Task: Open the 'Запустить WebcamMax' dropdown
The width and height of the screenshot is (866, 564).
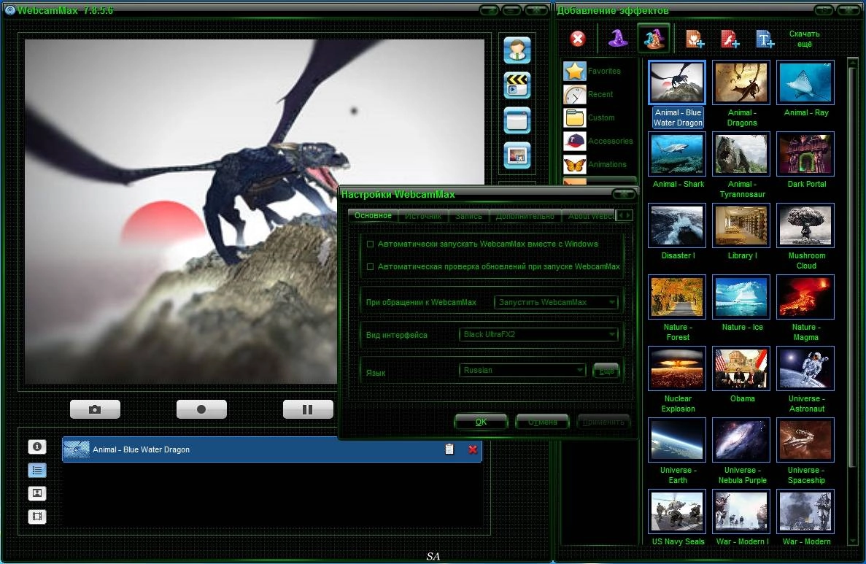Action: [556, 302]
